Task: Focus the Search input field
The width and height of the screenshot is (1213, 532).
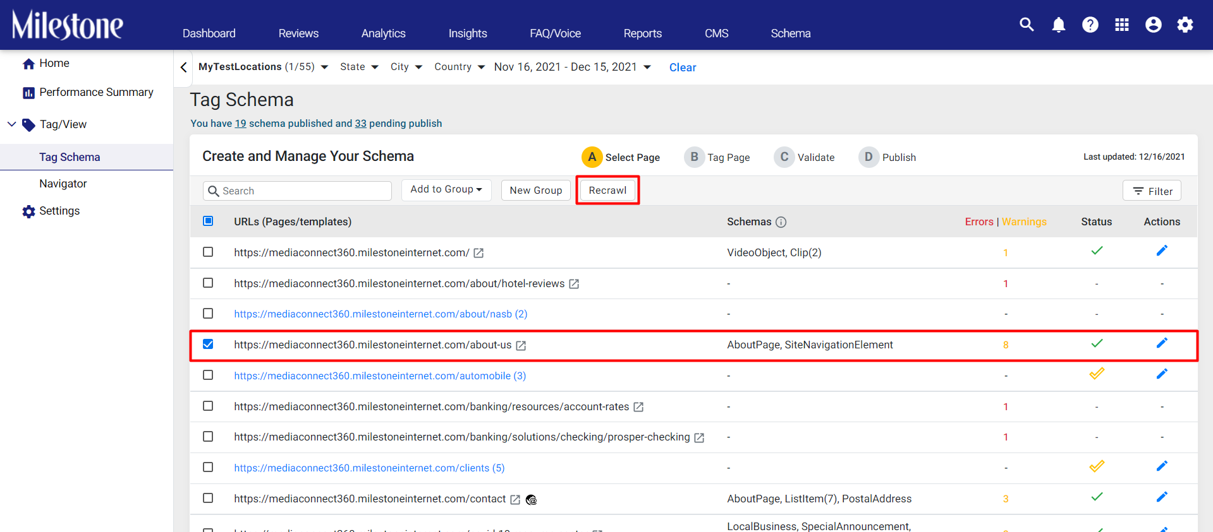Action: click(297, 191)
